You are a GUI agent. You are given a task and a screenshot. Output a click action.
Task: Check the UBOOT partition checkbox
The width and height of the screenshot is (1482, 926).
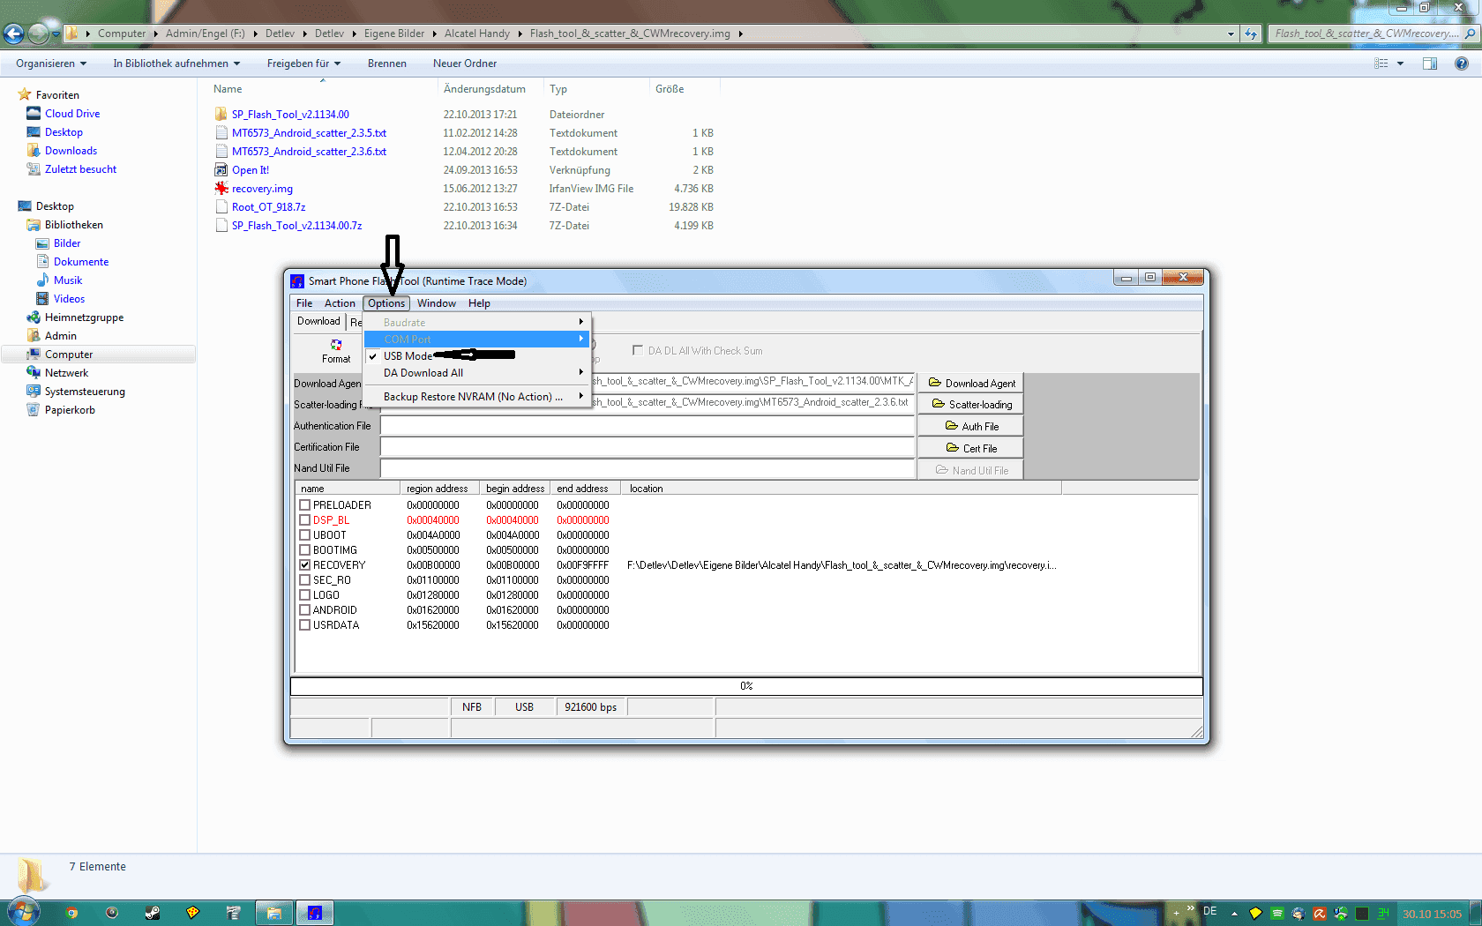[x=304, y=535]
